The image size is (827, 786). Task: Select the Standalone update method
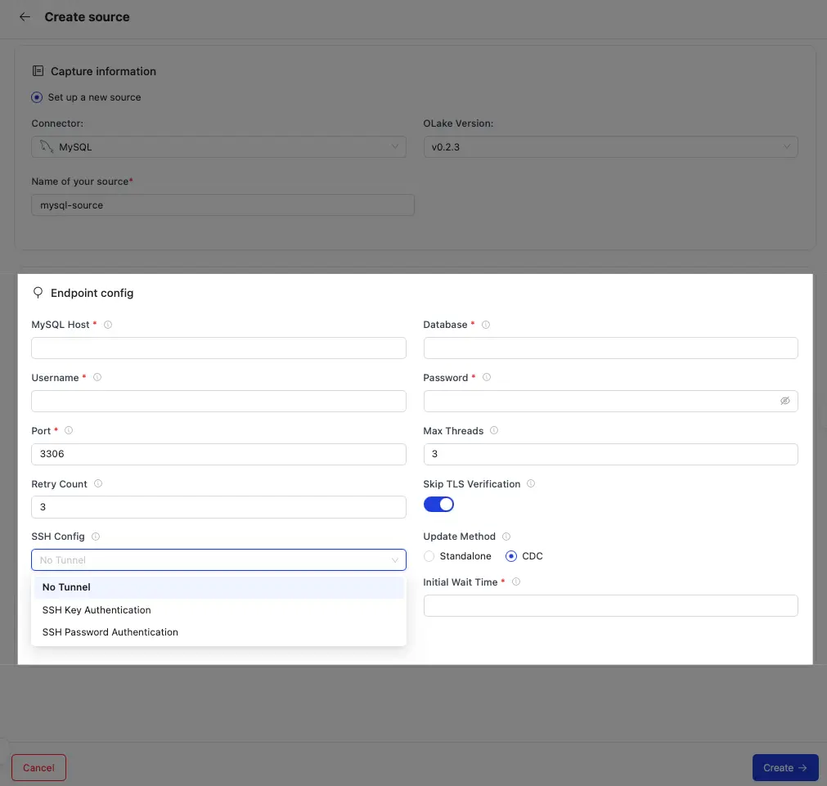point(429,556)
